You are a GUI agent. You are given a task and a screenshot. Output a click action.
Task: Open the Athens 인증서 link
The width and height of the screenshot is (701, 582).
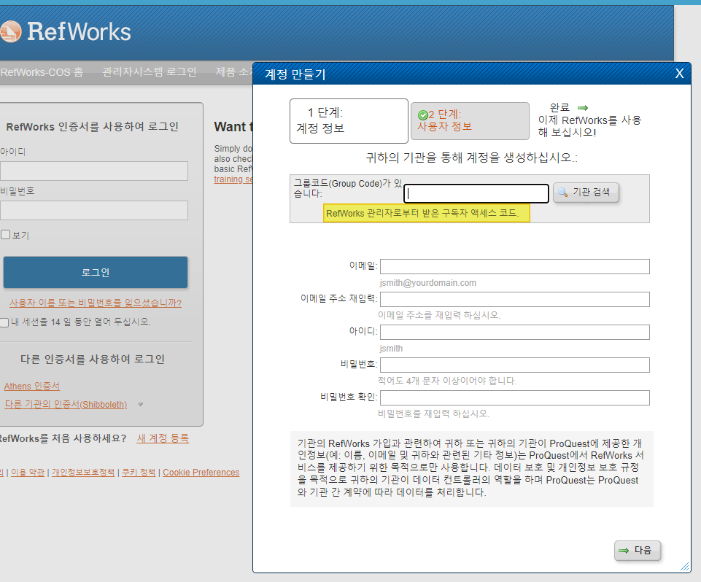click(32, 387)
